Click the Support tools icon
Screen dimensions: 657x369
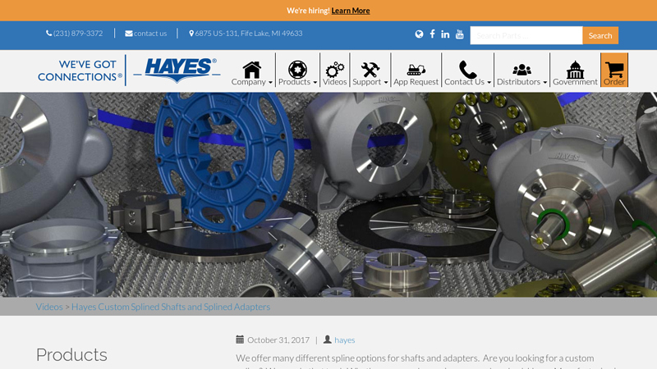pos(370,70)
